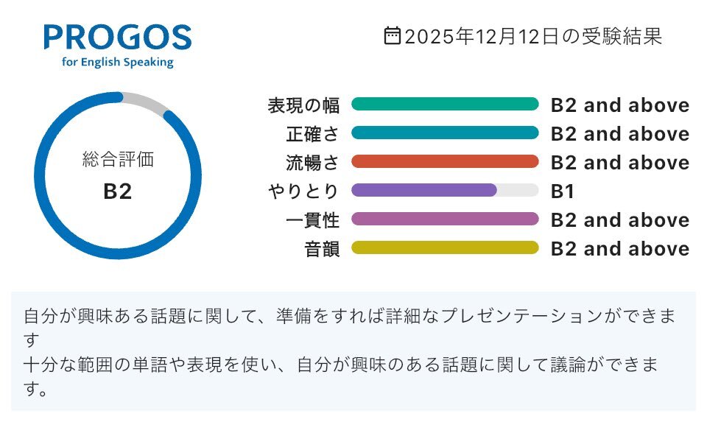Select the やりとり category label
The height and width of the screenshot is (422, 707).
coord(303,191)
